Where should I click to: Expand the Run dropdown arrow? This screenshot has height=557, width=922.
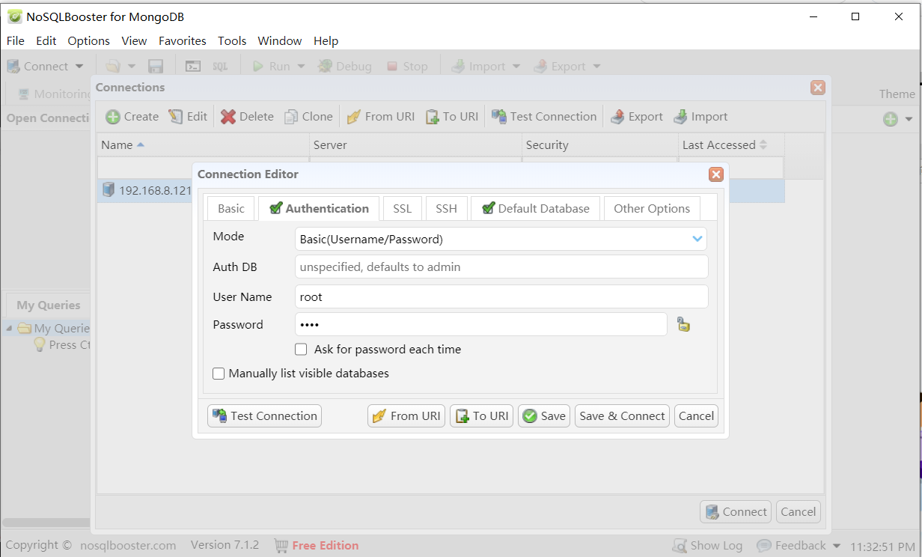pos(301,67)
